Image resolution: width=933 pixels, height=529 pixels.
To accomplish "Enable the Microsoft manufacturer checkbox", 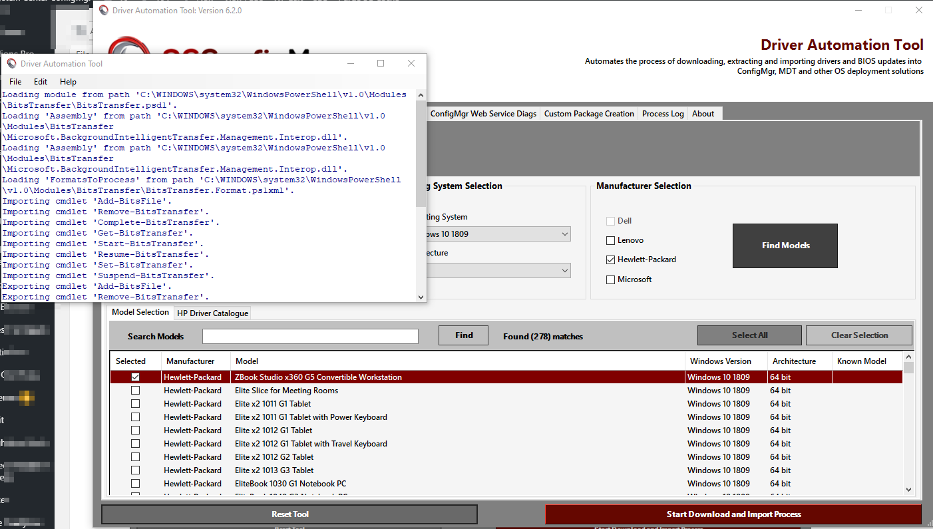I will (x=610, y=279).
